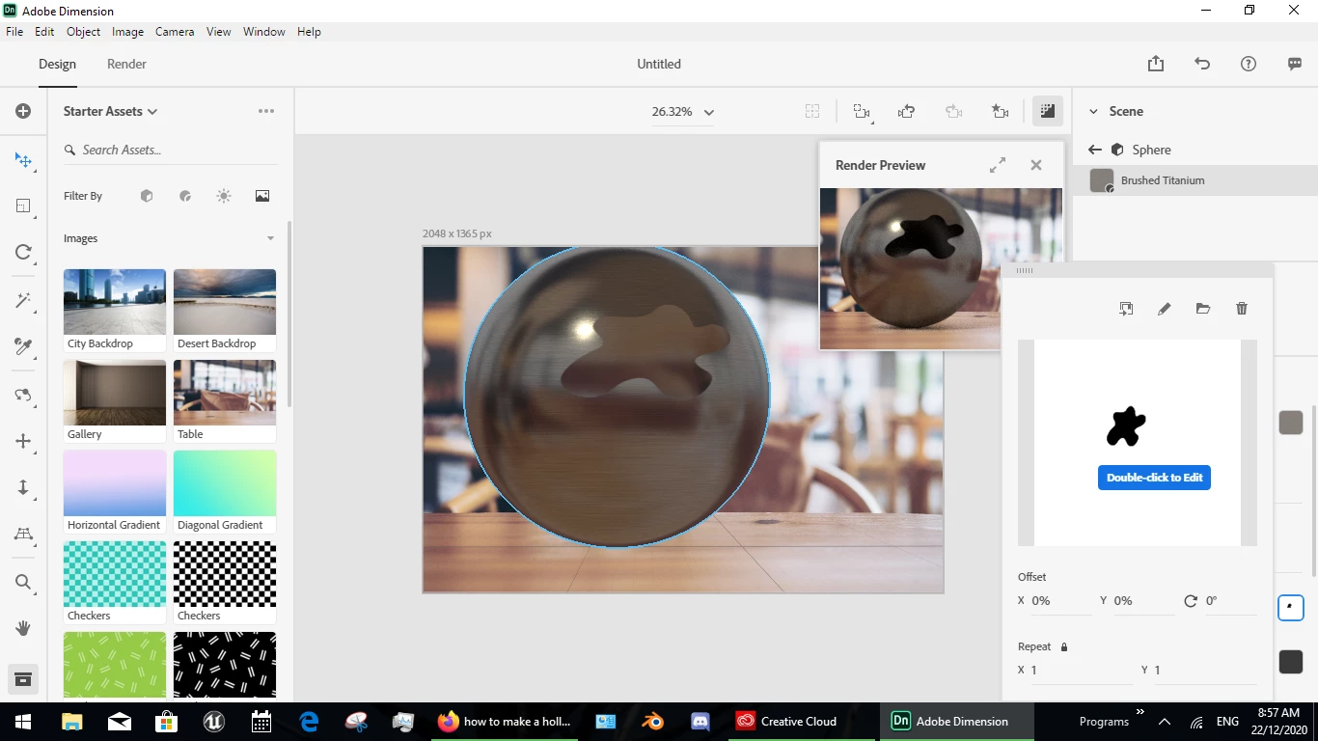Click the dark gray property swatch
Screen dimensions: 1318x741
(x=1291, y=661)
